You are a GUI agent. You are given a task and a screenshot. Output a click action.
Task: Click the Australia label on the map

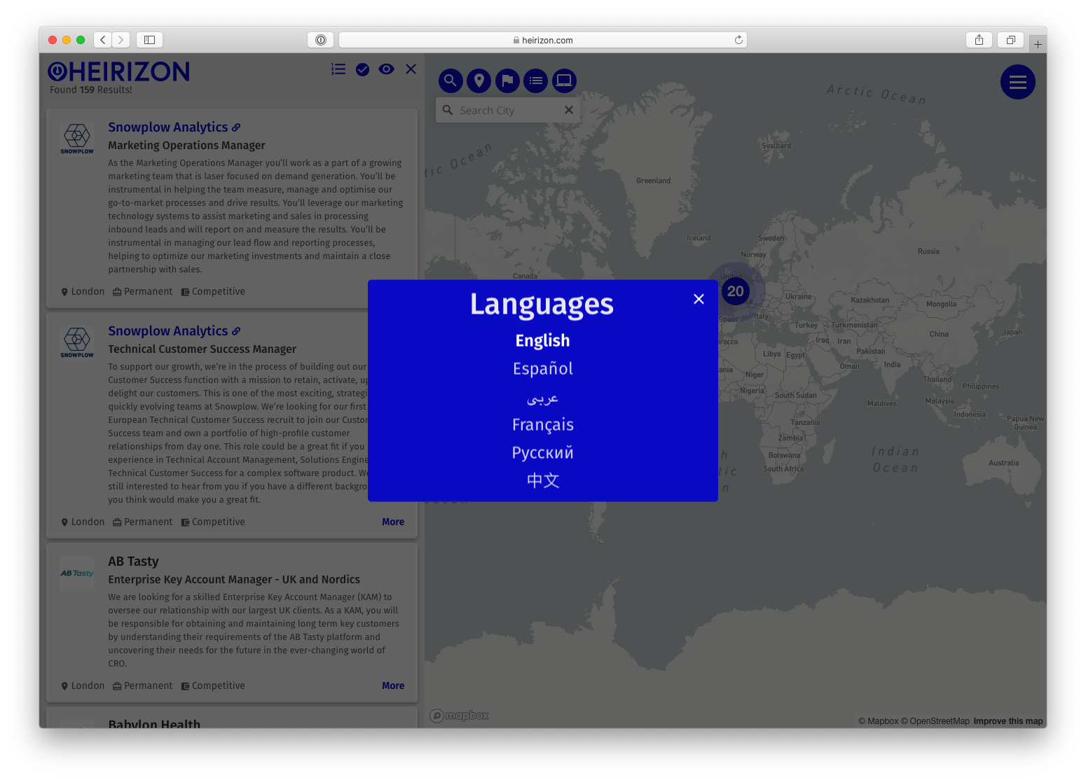(x=1004, y=463)
